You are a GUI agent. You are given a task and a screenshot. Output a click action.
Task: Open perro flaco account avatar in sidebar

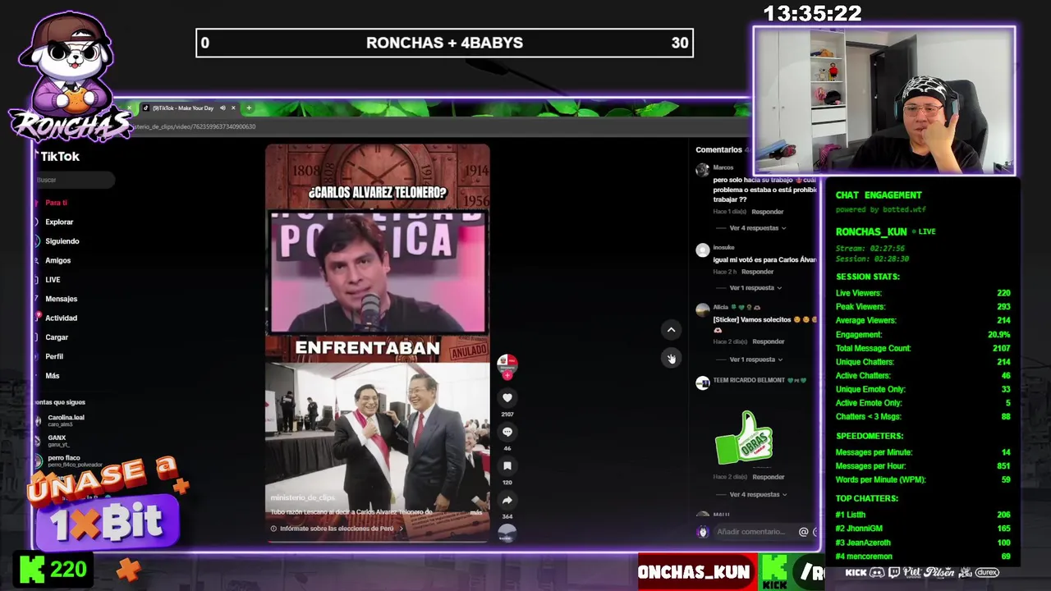coord(38,460)
